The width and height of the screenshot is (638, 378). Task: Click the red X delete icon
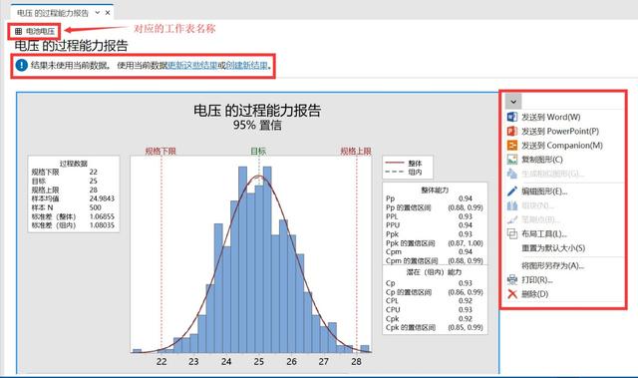[511, 294]
